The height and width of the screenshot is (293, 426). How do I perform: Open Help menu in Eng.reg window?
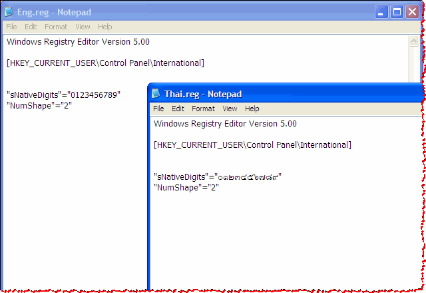(105, 27)
